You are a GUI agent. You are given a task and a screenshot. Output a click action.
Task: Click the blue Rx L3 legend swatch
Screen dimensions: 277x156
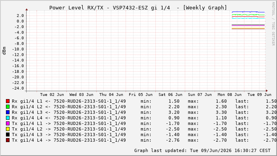tap(8, 112)
